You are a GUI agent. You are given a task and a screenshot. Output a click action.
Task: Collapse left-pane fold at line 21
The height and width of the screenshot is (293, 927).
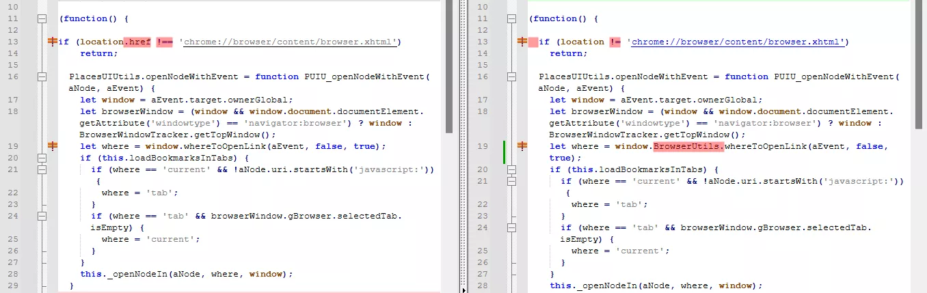click(42, 169)
